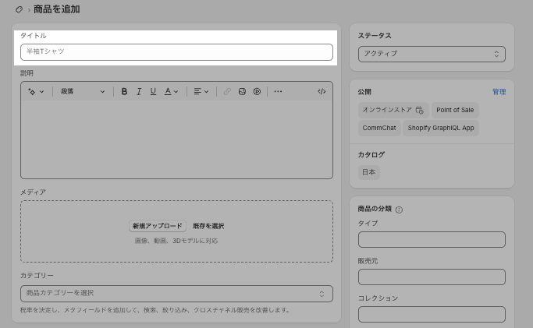The image size is (533, 328).
Task: Click the 既存を選択 link
Action: pos(208,226)
